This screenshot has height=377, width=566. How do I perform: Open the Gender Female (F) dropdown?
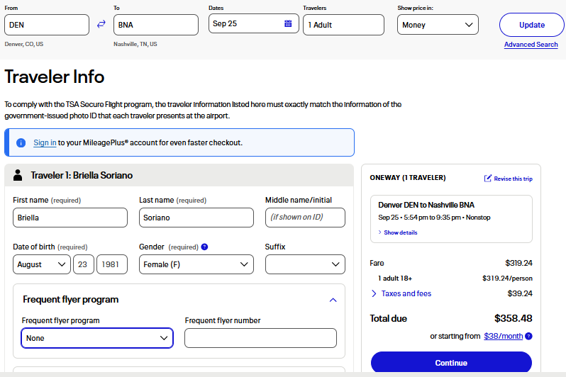click(196, 264)
